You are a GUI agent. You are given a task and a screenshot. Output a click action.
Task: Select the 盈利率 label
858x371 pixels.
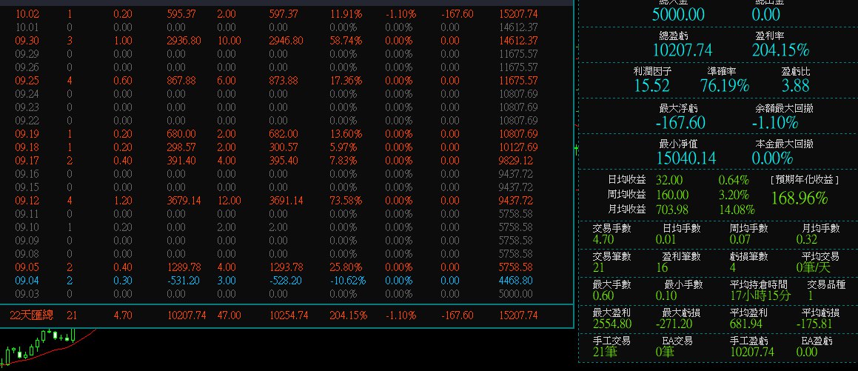(769, 36)
